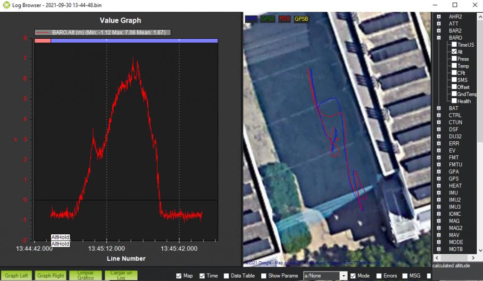Enable the Data Table checkbox

(226, 276)
